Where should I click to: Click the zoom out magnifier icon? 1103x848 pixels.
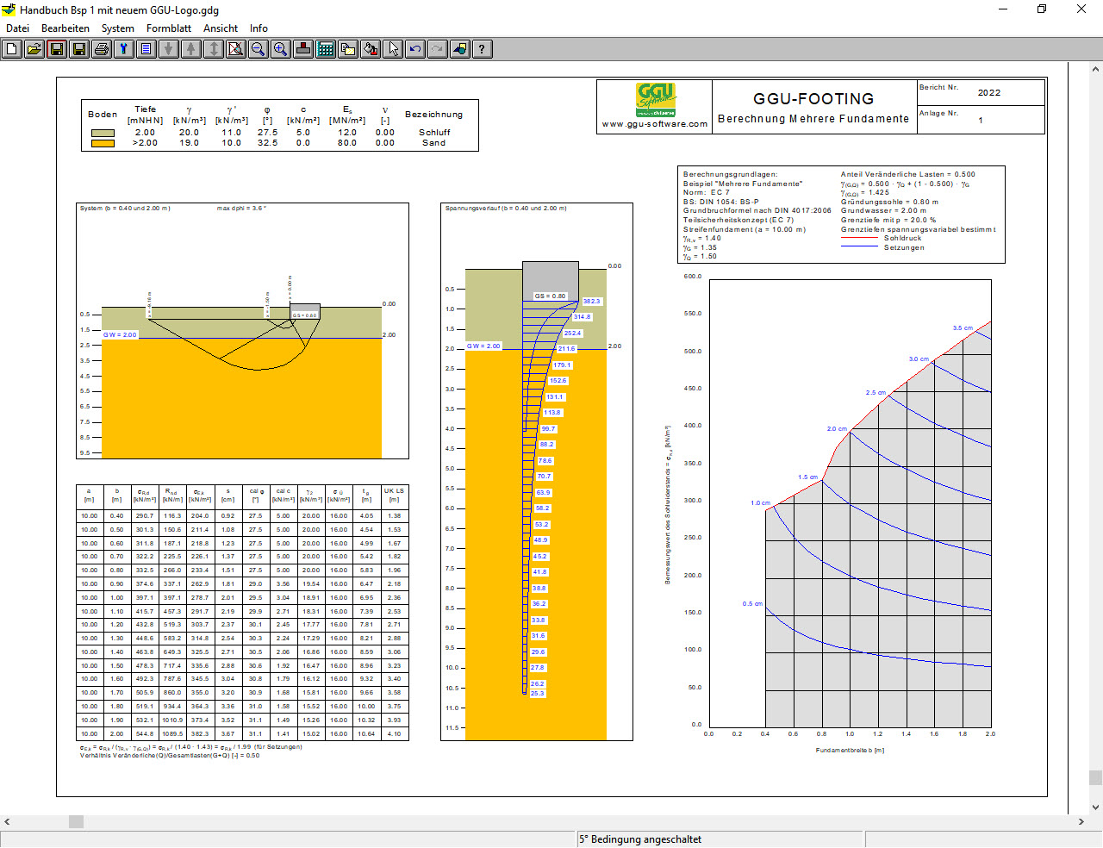(259, 49)
